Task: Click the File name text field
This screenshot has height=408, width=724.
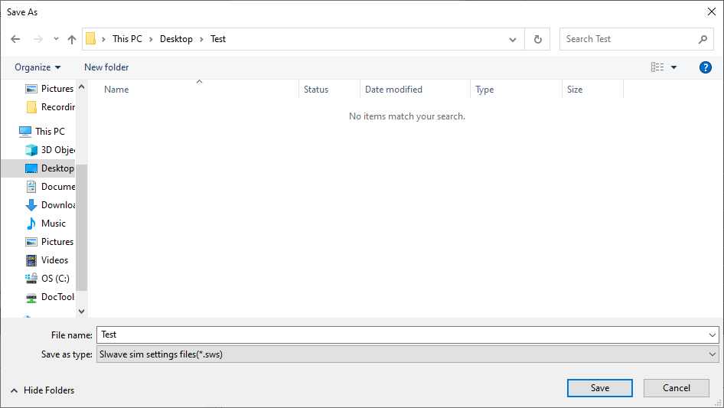Action: (402, 335)
